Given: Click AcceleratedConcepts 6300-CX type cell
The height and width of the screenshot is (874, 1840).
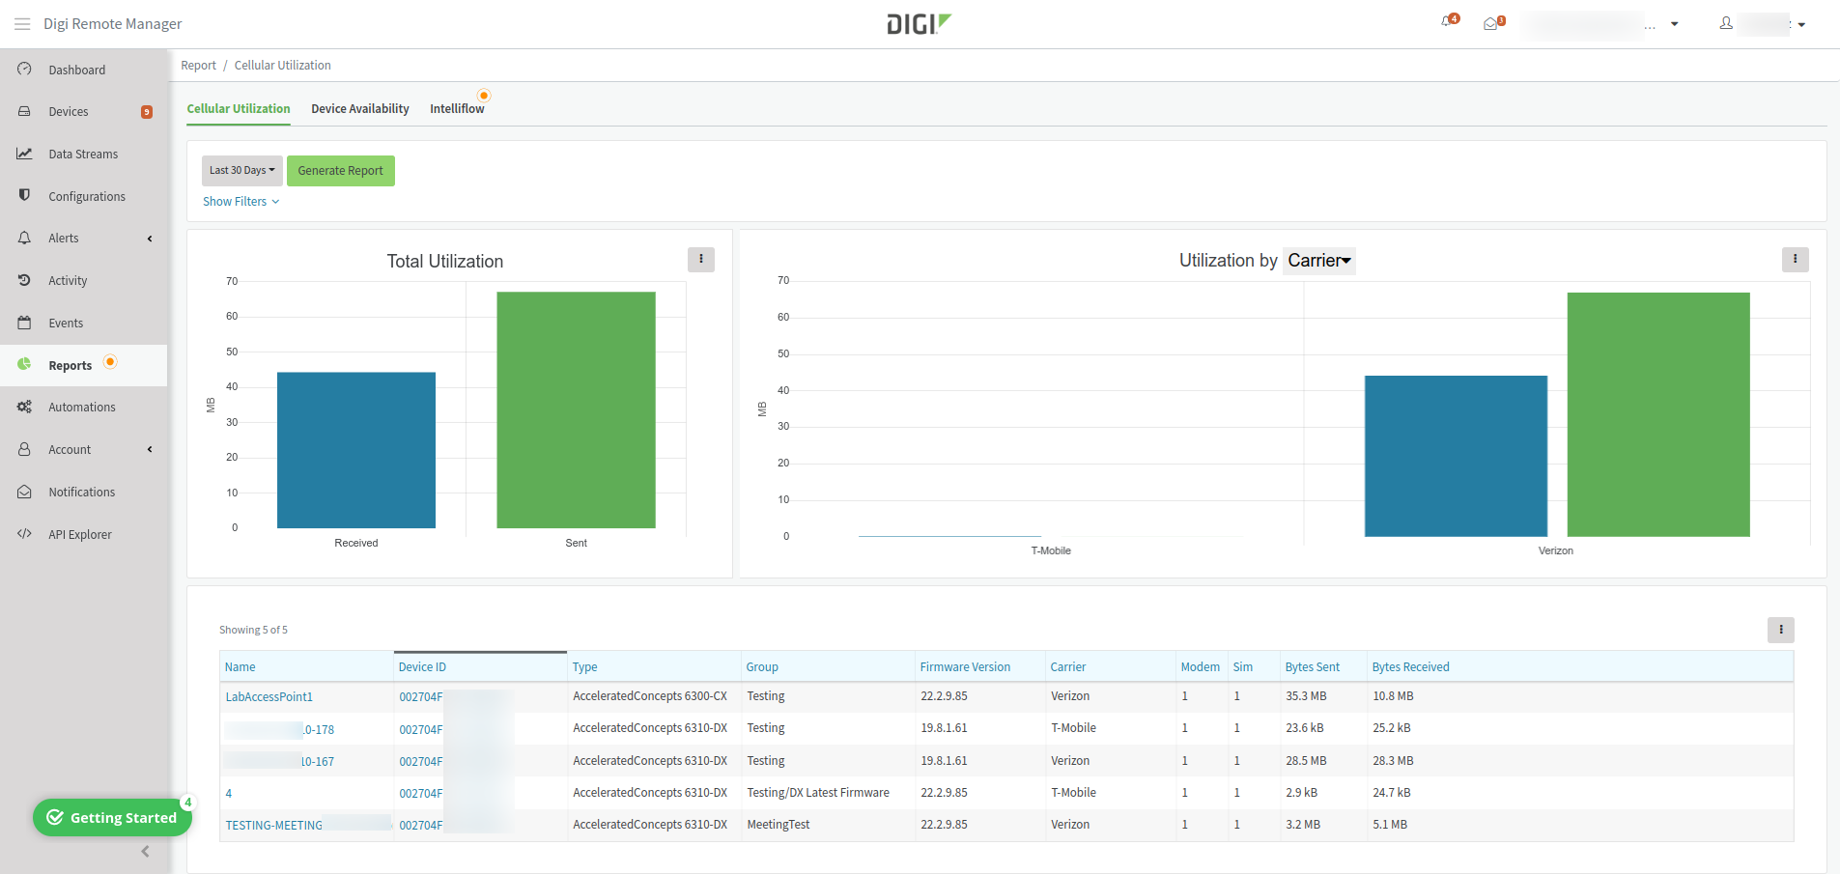Looking at the screenshot, I should [x=650, y=696].
